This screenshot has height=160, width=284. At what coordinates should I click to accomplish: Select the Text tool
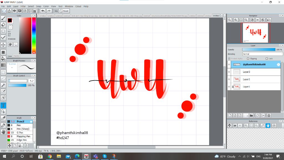pyautogui.click(x=3, y=105)
